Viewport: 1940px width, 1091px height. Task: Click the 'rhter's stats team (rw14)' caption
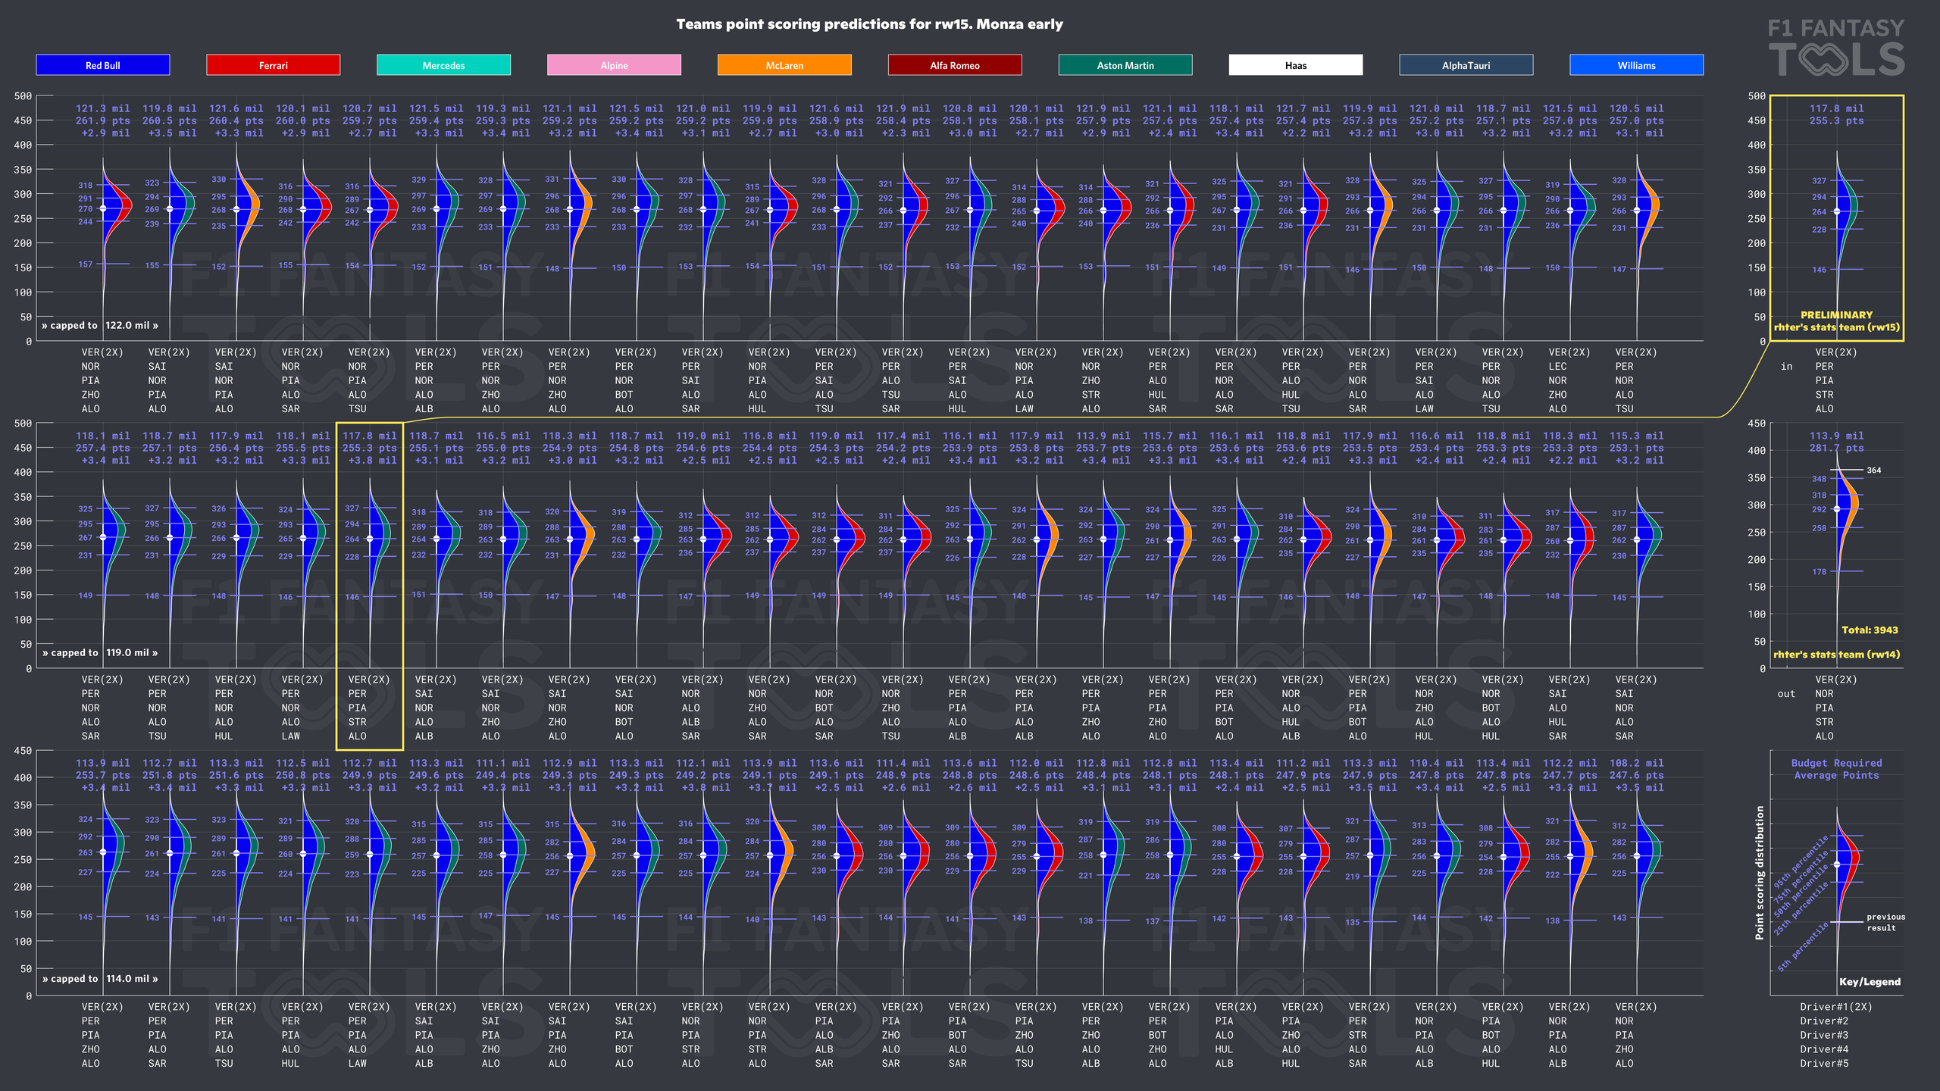coord(1836,655)
